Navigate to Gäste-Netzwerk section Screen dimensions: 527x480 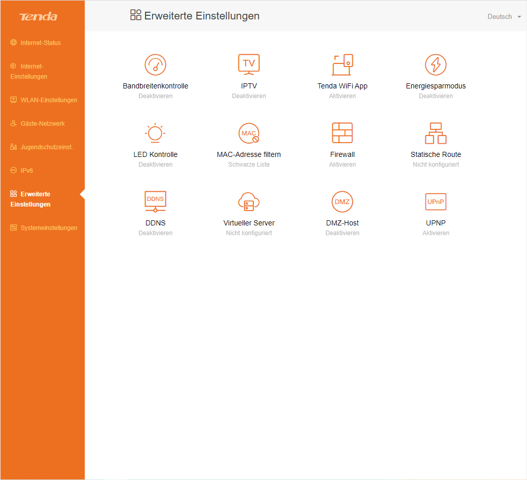42,124
